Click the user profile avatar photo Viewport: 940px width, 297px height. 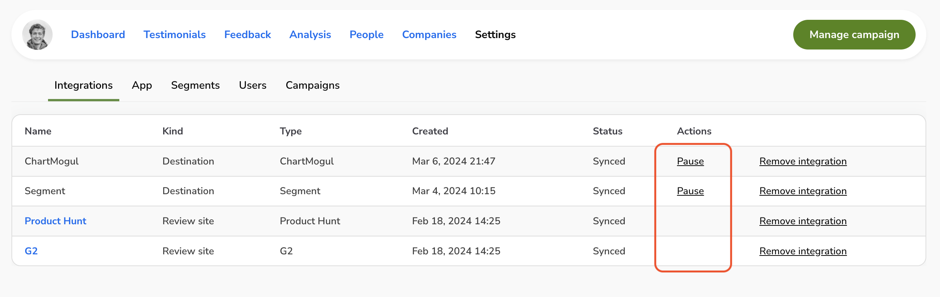pos(37,35)
